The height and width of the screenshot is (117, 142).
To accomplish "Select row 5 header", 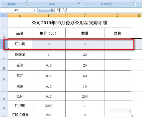I will (4, 65).
